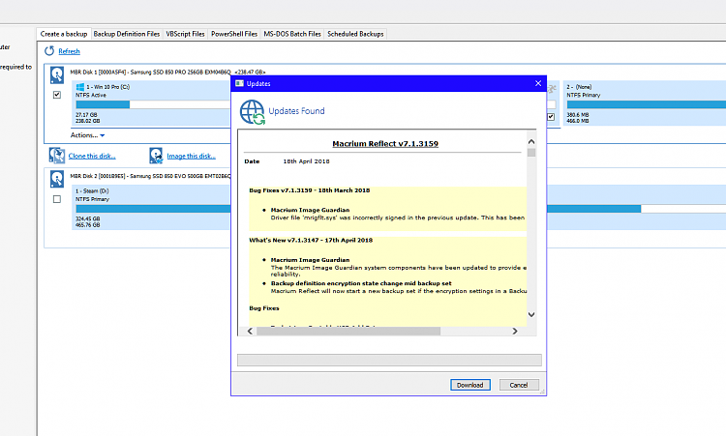Click the Clone this disk link
Image resolution: width=726 pixels, height=436 pixels.
(92, 156)
